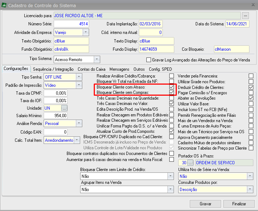Enable Unificar Forma Pagto da O.S. c/ a Venda
The image size is (258, 211).
pyautogui.click(x=171, y=126)
